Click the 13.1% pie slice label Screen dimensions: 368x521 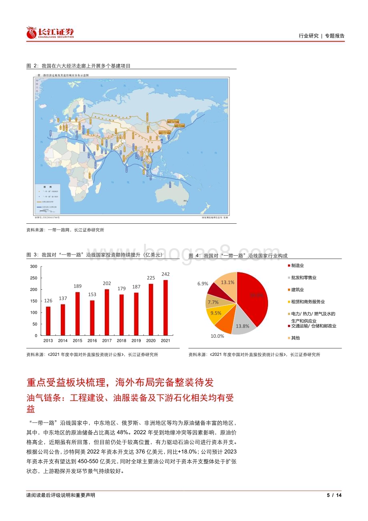click(x=227, y=282)
